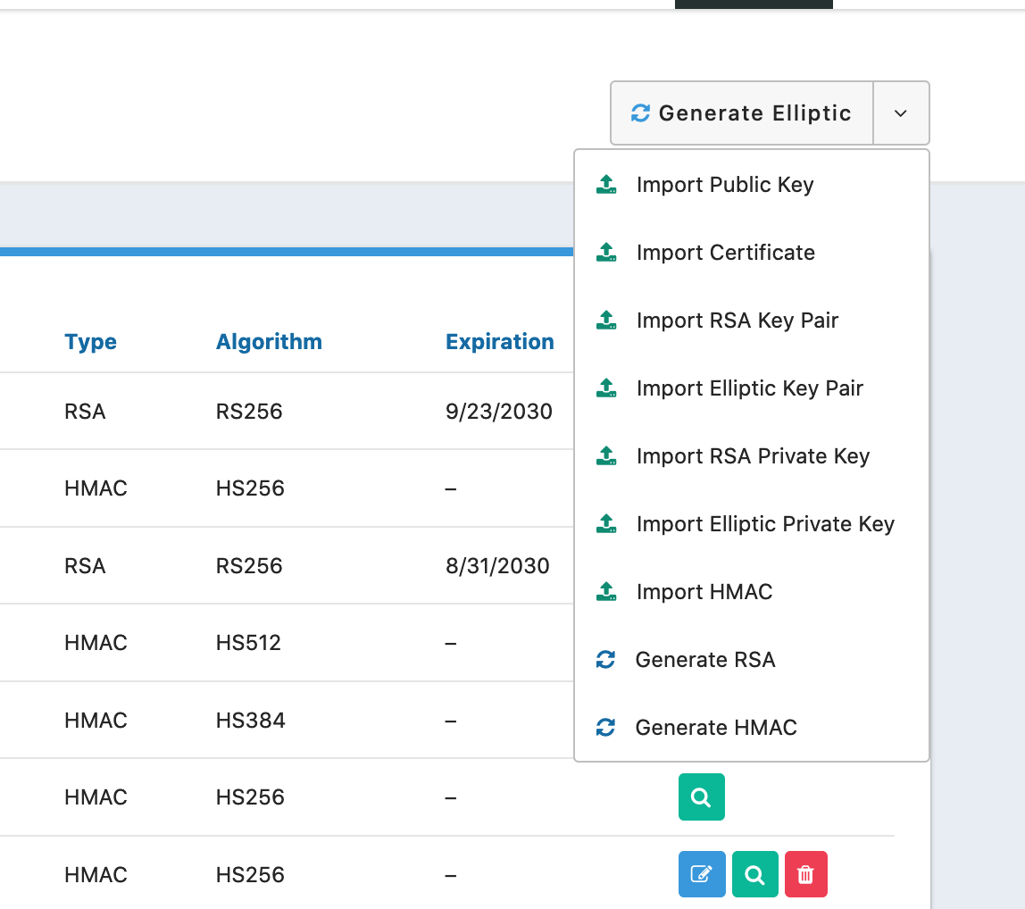
Task: Select Import RSA Private Key
Action: (x=751, y=455)
